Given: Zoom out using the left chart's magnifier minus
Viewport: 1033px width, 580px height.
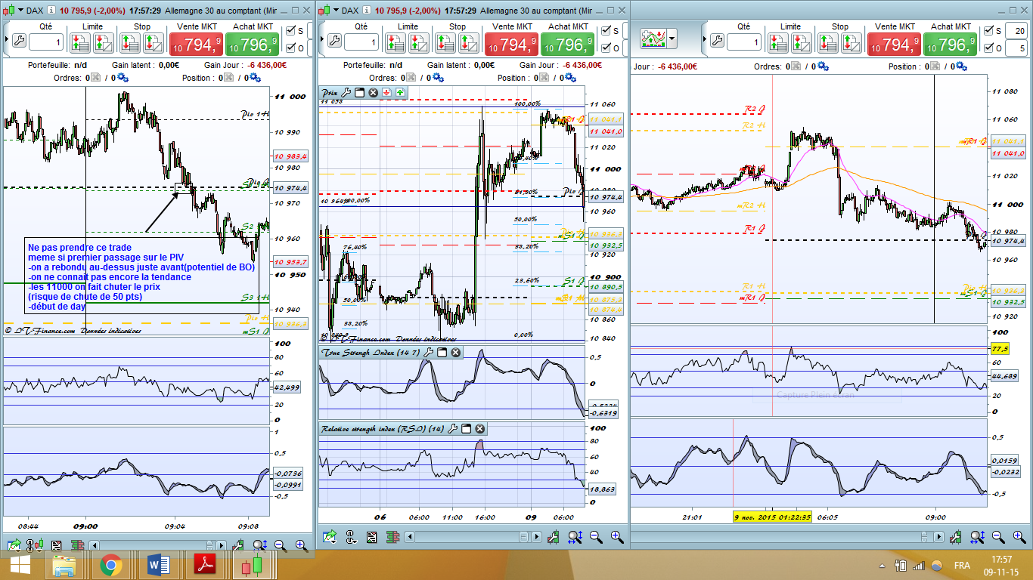Looking at the screenshot, I should tap(280, 545).
